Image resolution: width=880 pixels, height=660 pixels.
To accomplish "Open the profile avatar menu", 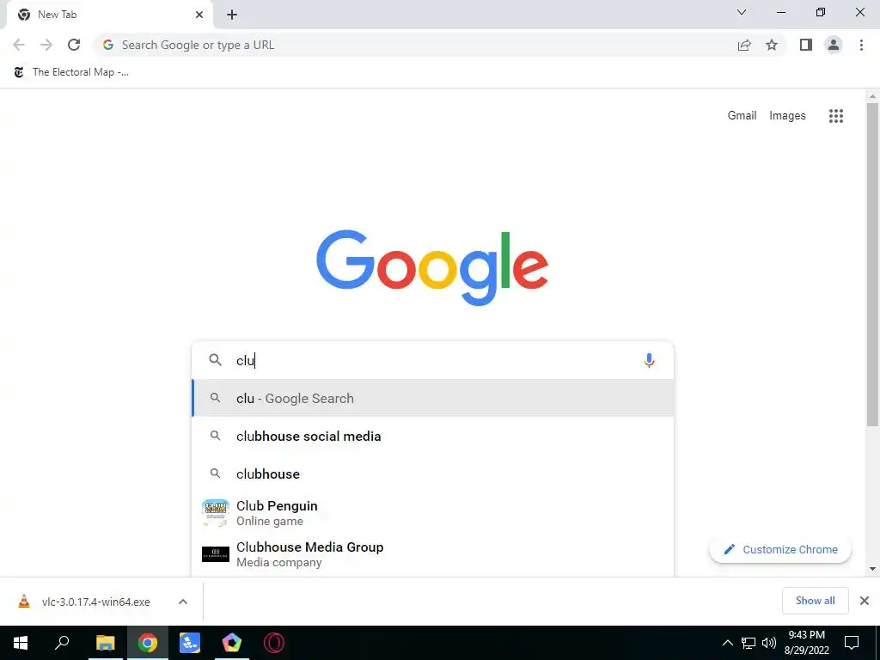I will pos(834,45).
